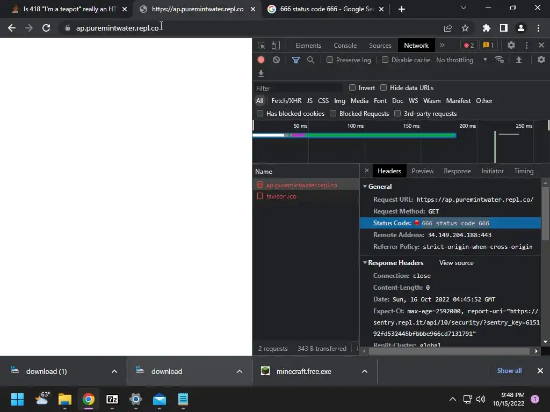Clear the network log
The width and height of the screenshot is (550, 412).
coord(277,60)
